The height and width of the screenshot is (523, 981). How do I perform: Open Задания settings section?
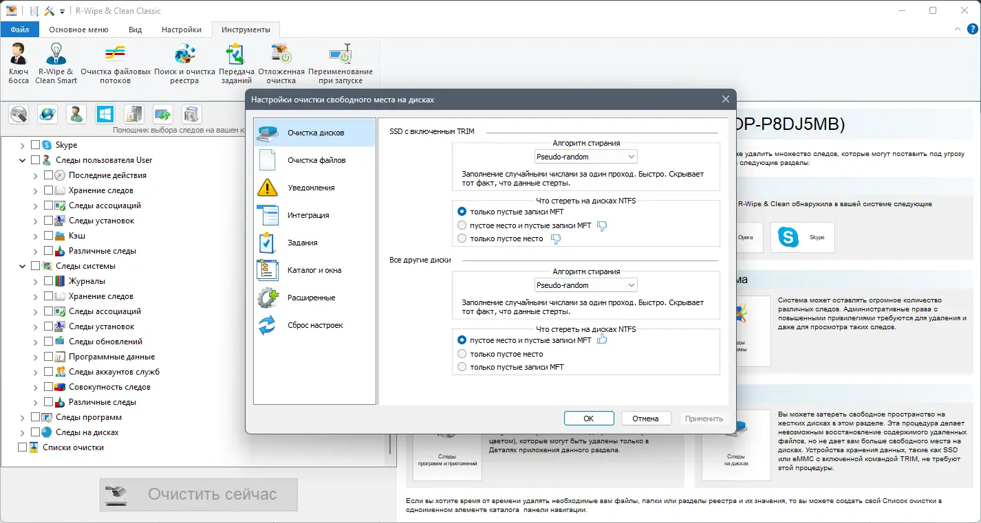pos(315,243)
